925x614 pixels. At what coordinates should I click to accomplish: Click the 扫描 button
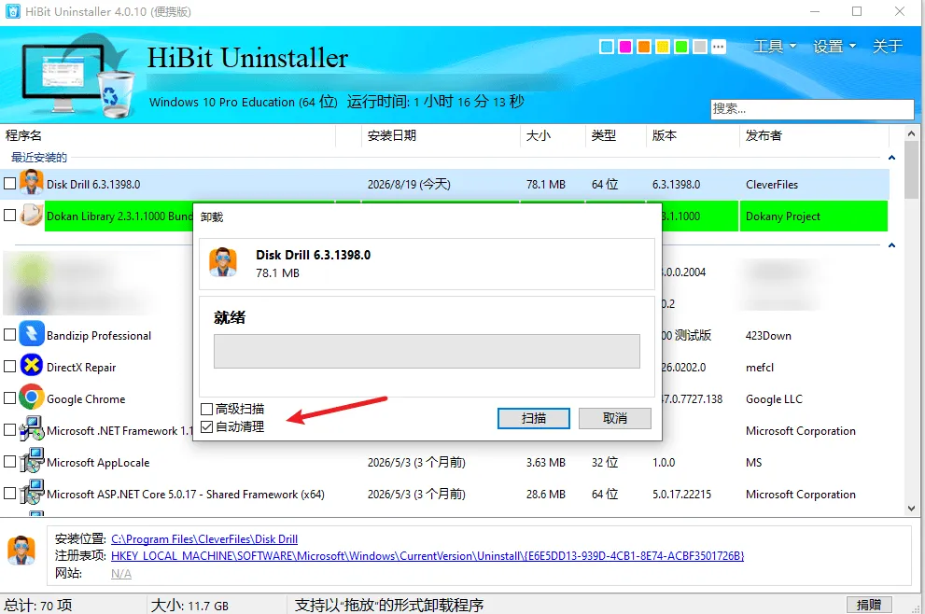click(x=533, y=418)
